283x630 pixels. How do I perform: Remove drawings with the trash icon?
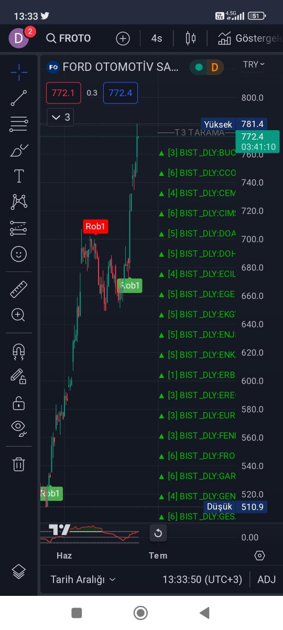click(x=19, y=464)
